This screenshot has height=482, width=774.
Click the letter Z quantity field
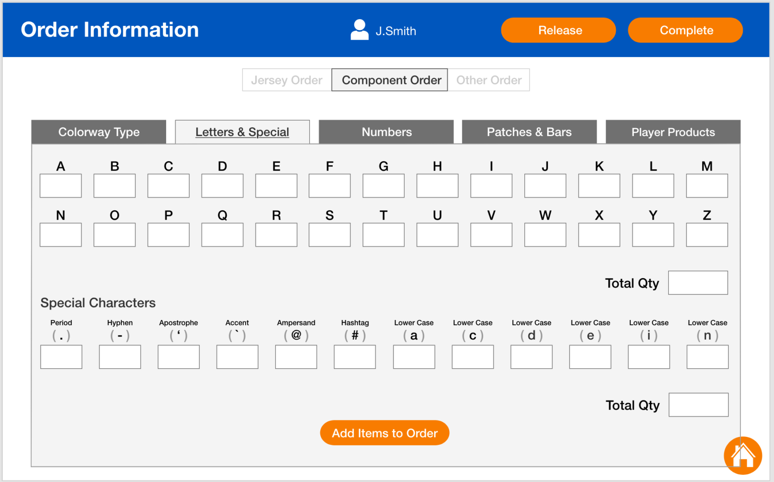(x=707, y=235)
